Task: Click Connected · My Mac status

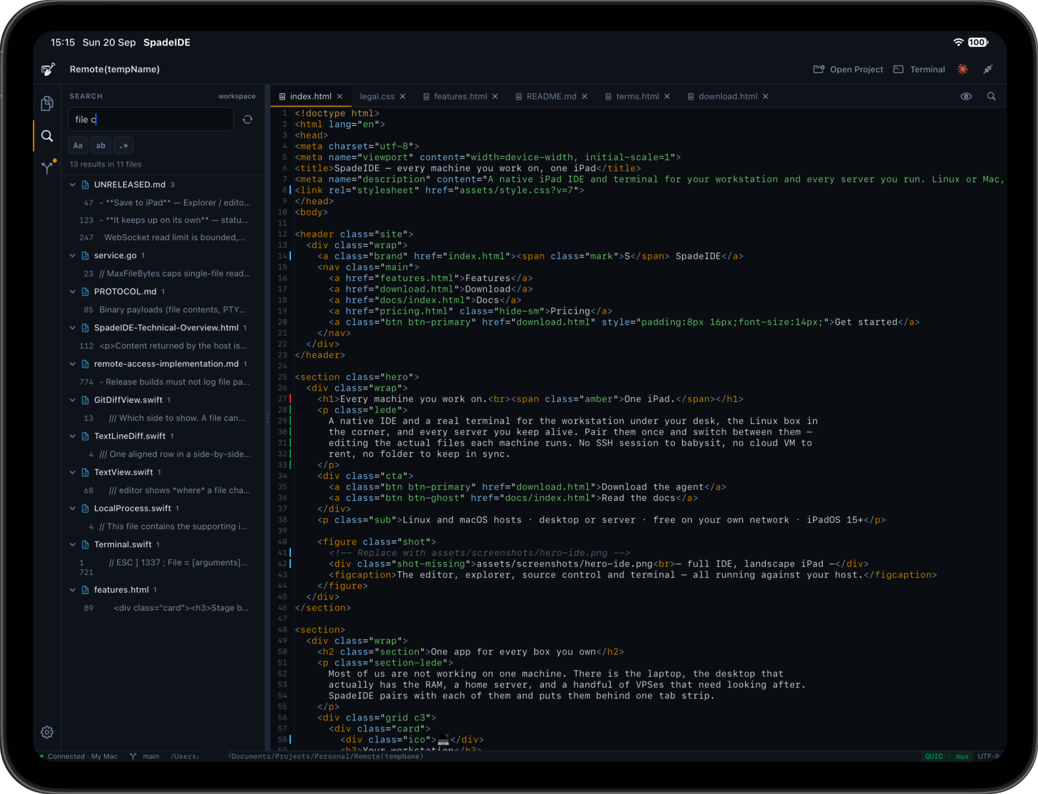Action: (79, 757)
